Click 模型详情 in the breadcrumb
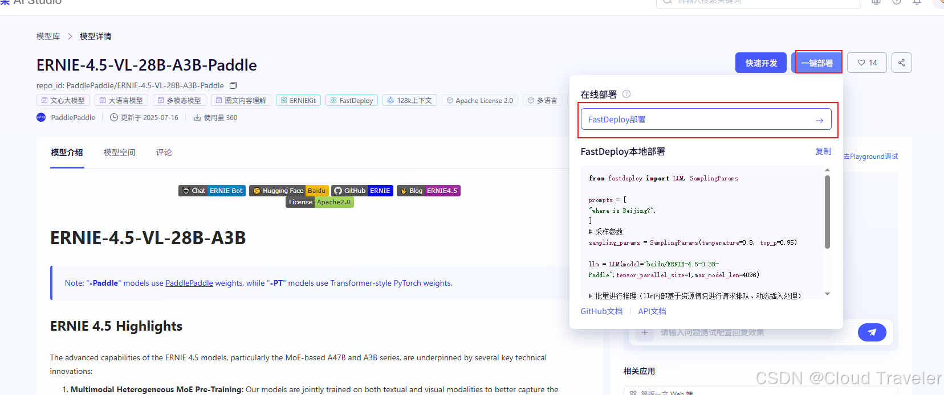This screenshot has height=395, width=944. tap(96, 36)
